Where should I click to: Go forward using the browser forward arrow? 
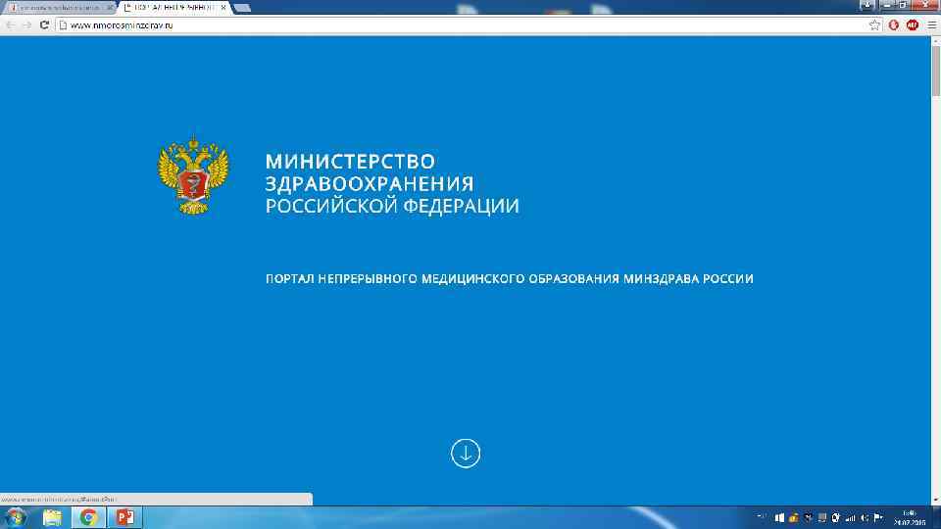26,25
